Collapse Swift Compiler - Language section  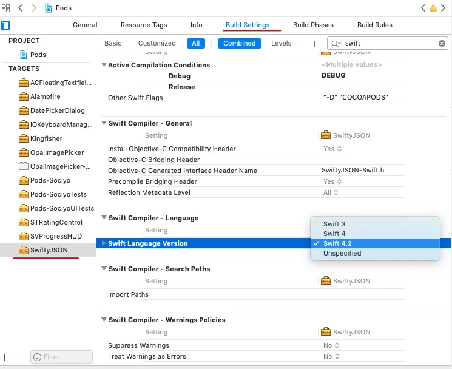pos(104,218)
